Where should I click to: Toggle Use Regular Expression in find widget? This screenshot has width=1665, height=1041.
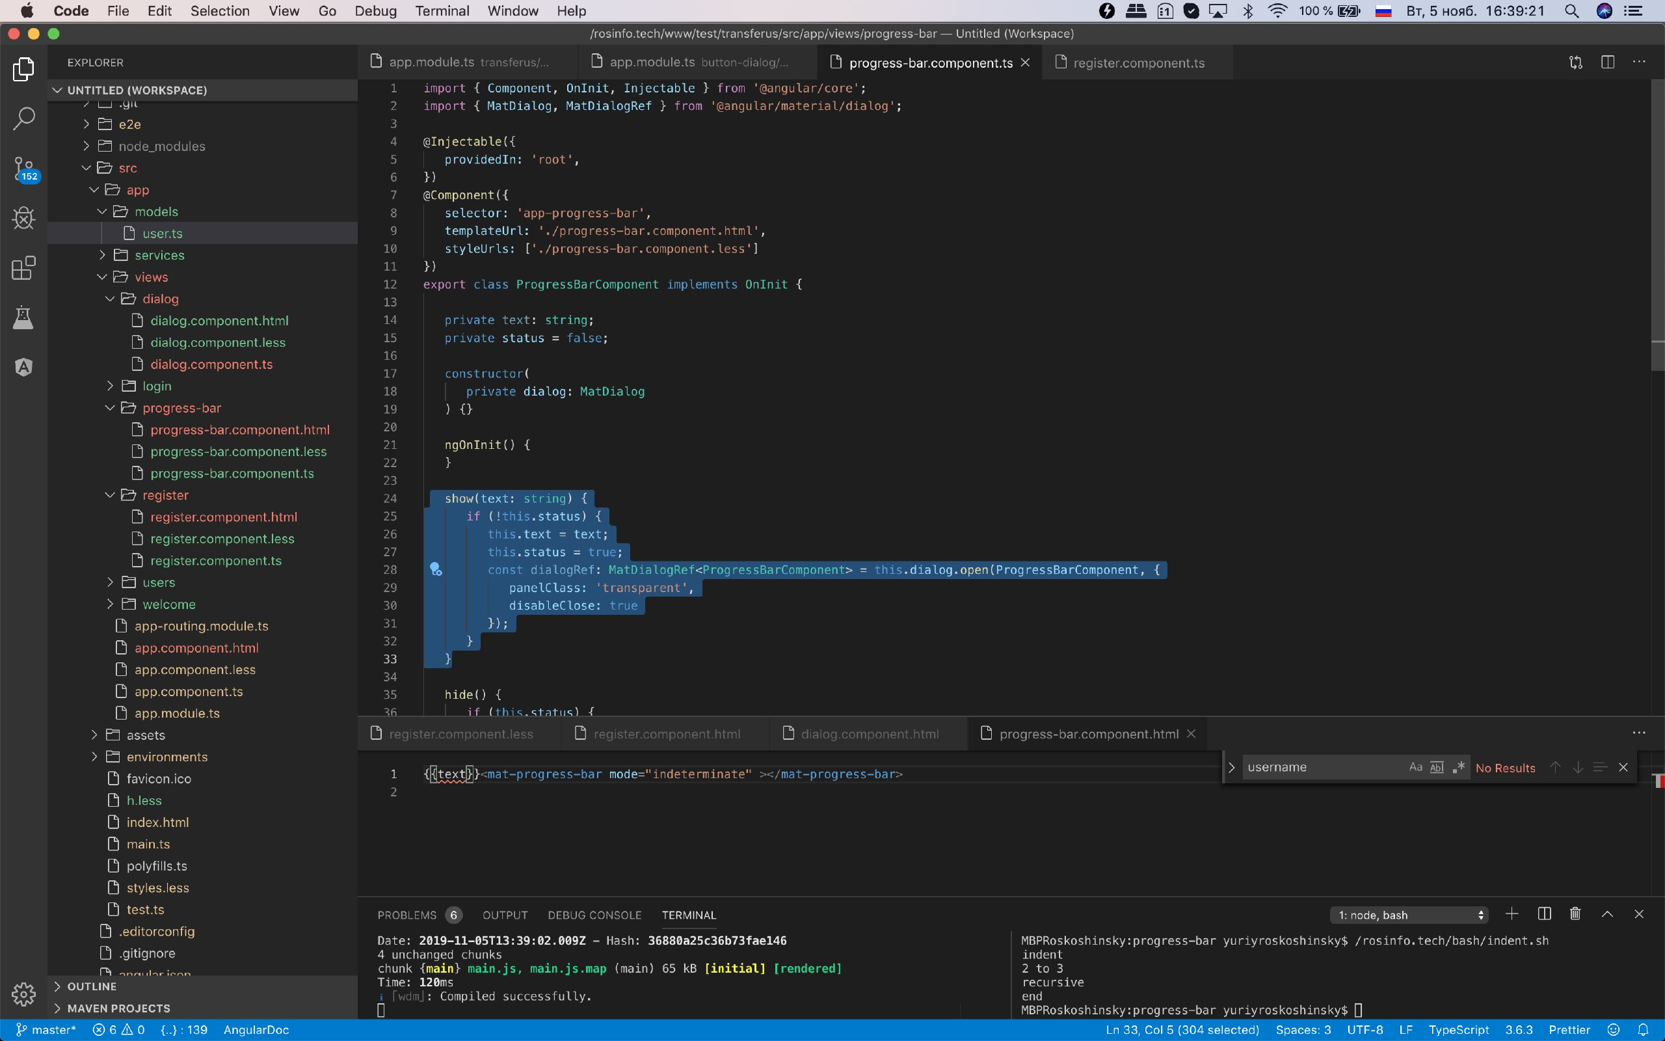pos(1458,767)
